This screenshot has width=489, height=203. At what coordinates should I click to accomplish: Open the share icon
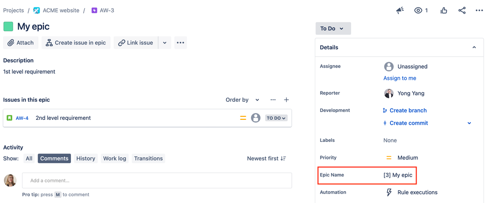(462, 11)
